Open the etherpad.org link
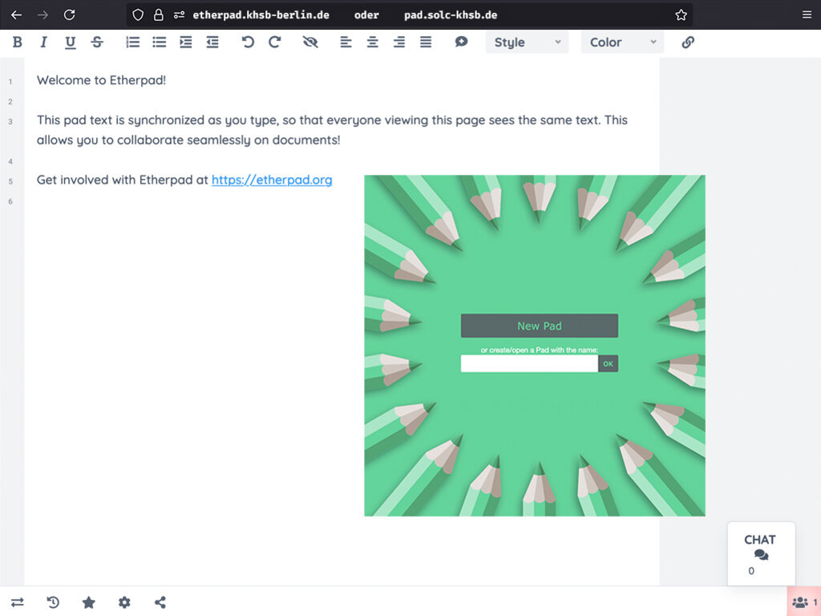This screenshot has width=821, height=616. click(272, 180)
